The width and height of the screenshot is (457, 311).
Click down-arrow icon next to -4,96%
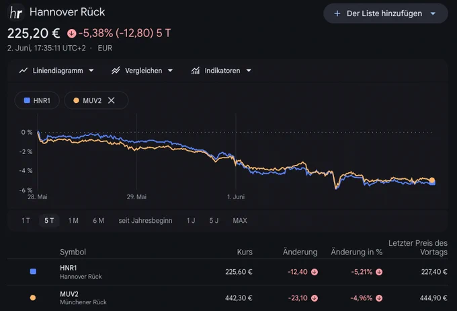(379, 298)
